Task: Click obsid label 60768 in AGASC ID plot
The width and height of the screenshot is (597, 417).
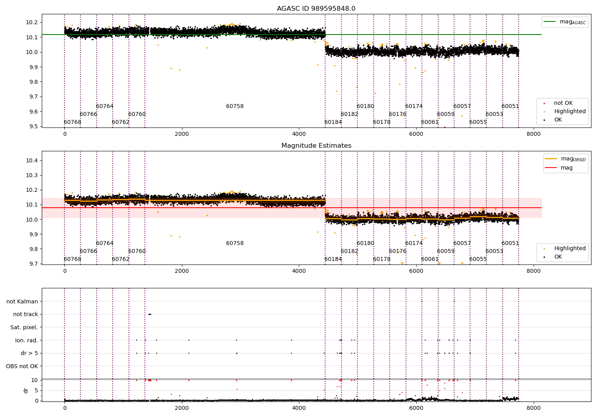Action: 72,122
